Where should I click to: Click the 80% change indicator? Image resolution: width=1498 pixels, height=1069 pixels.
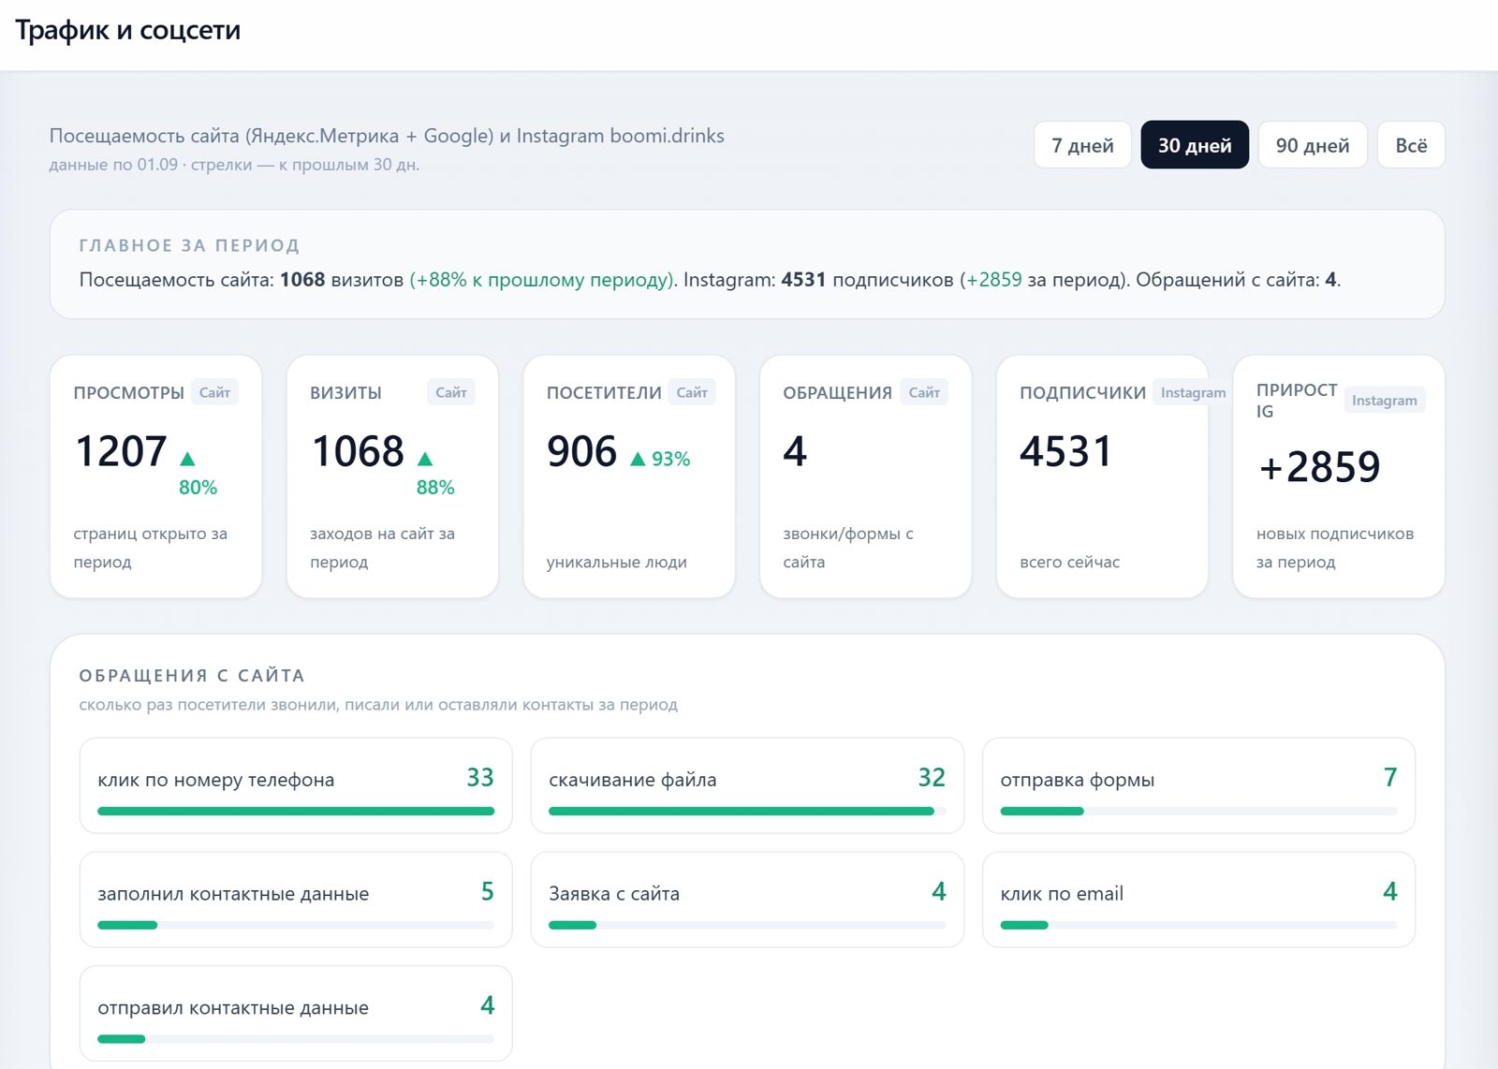pyautogui.click(x=198, y=488)
